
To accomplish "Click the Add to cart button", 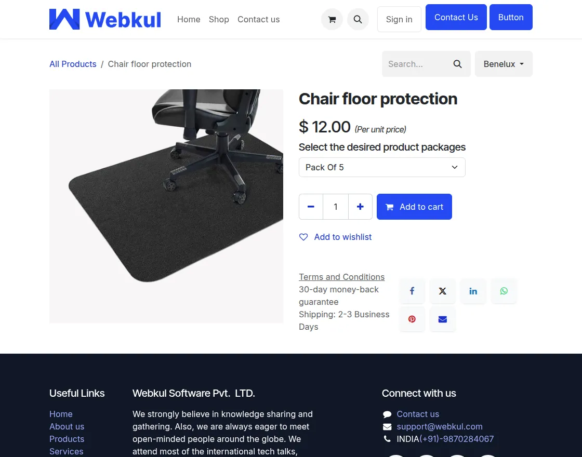I will pyautogui.click(x=414, y=207).
